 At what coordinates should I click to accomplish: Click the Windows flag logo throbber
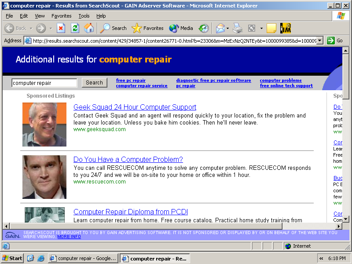341,16
